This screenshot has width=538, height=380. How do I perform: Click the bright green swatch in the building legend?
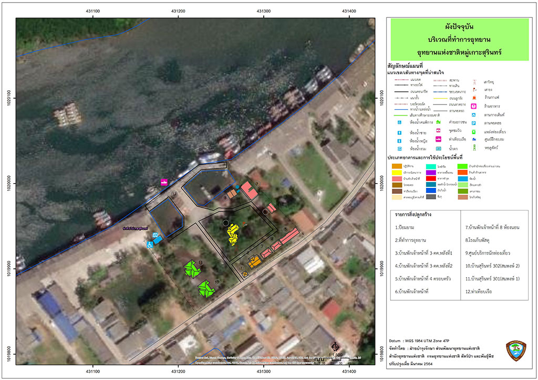[x=462, y=166]
